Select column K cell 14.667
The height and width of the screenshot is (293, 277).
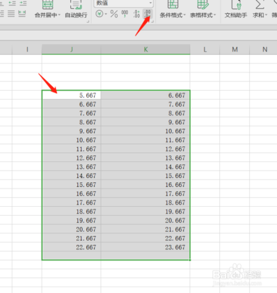(146, 167)
